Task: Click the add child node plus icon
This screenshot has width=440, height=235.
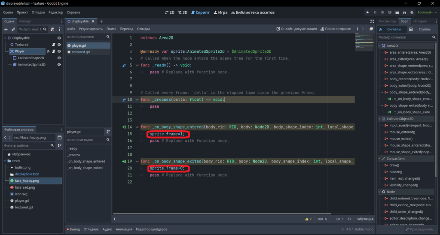Action: [x=6, y=29]
